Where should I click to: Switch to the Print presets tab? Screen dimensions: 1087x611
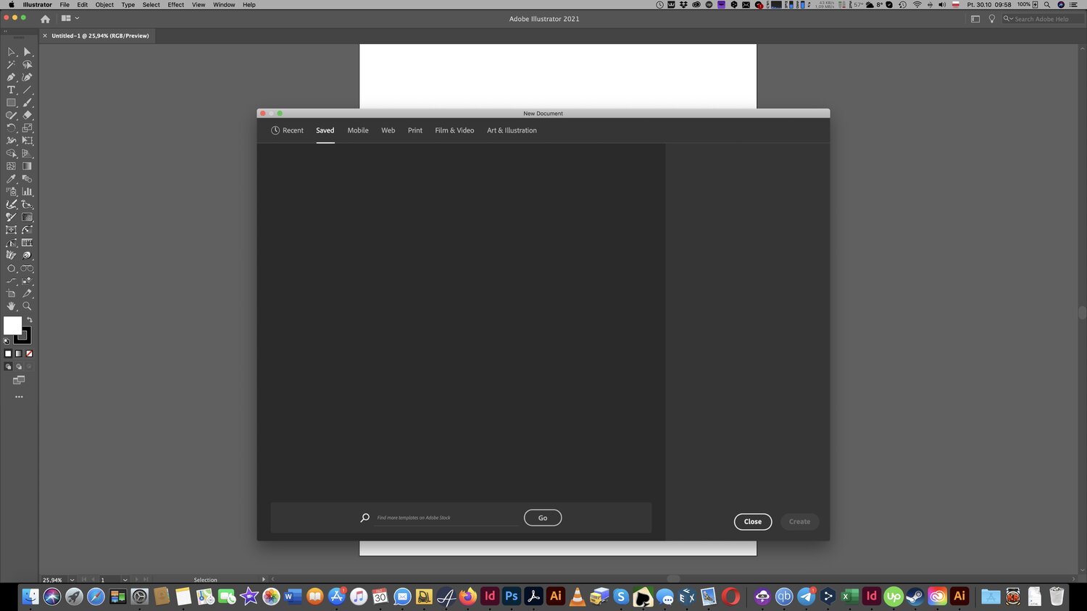click(415, 130)
